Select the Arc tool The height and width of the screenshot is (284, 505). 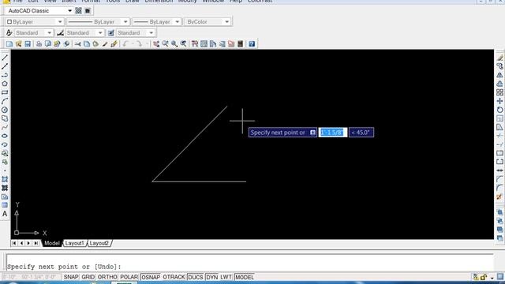pyautogui.click(x=5, y=102)
